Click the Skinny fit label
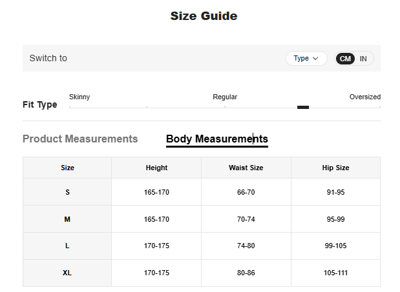The height and width of the screenshot is (292, 400). point(79,97)
